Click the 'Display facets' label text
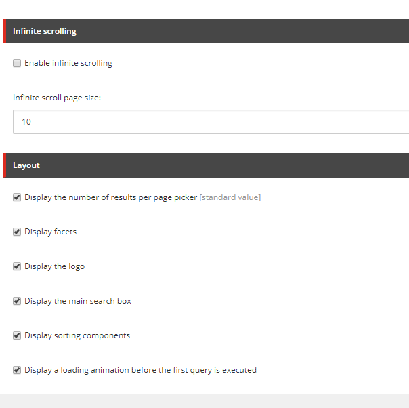Screen dimensions: 409x408 tap(50, 232)
